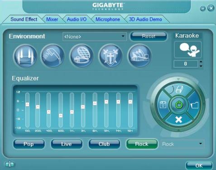The height and width of the screenshot is (170, 216).
Task: Choose the Bathroom shower environment icon
Action: point(53,56)
